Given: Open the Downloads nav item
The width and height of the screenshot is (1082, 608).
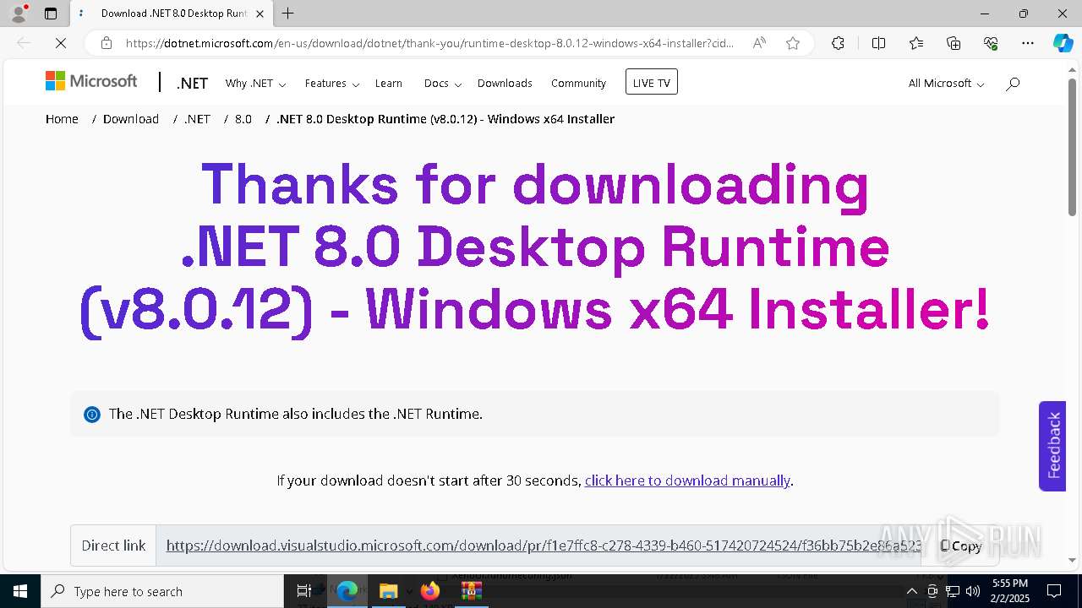Looking at the screenshot, I should click(x=505, y=83).
